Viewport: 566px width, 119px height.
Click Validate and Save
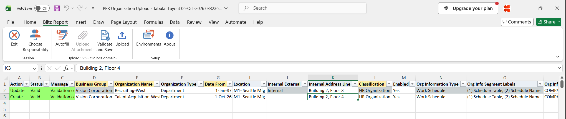click(x=105, y=41)
